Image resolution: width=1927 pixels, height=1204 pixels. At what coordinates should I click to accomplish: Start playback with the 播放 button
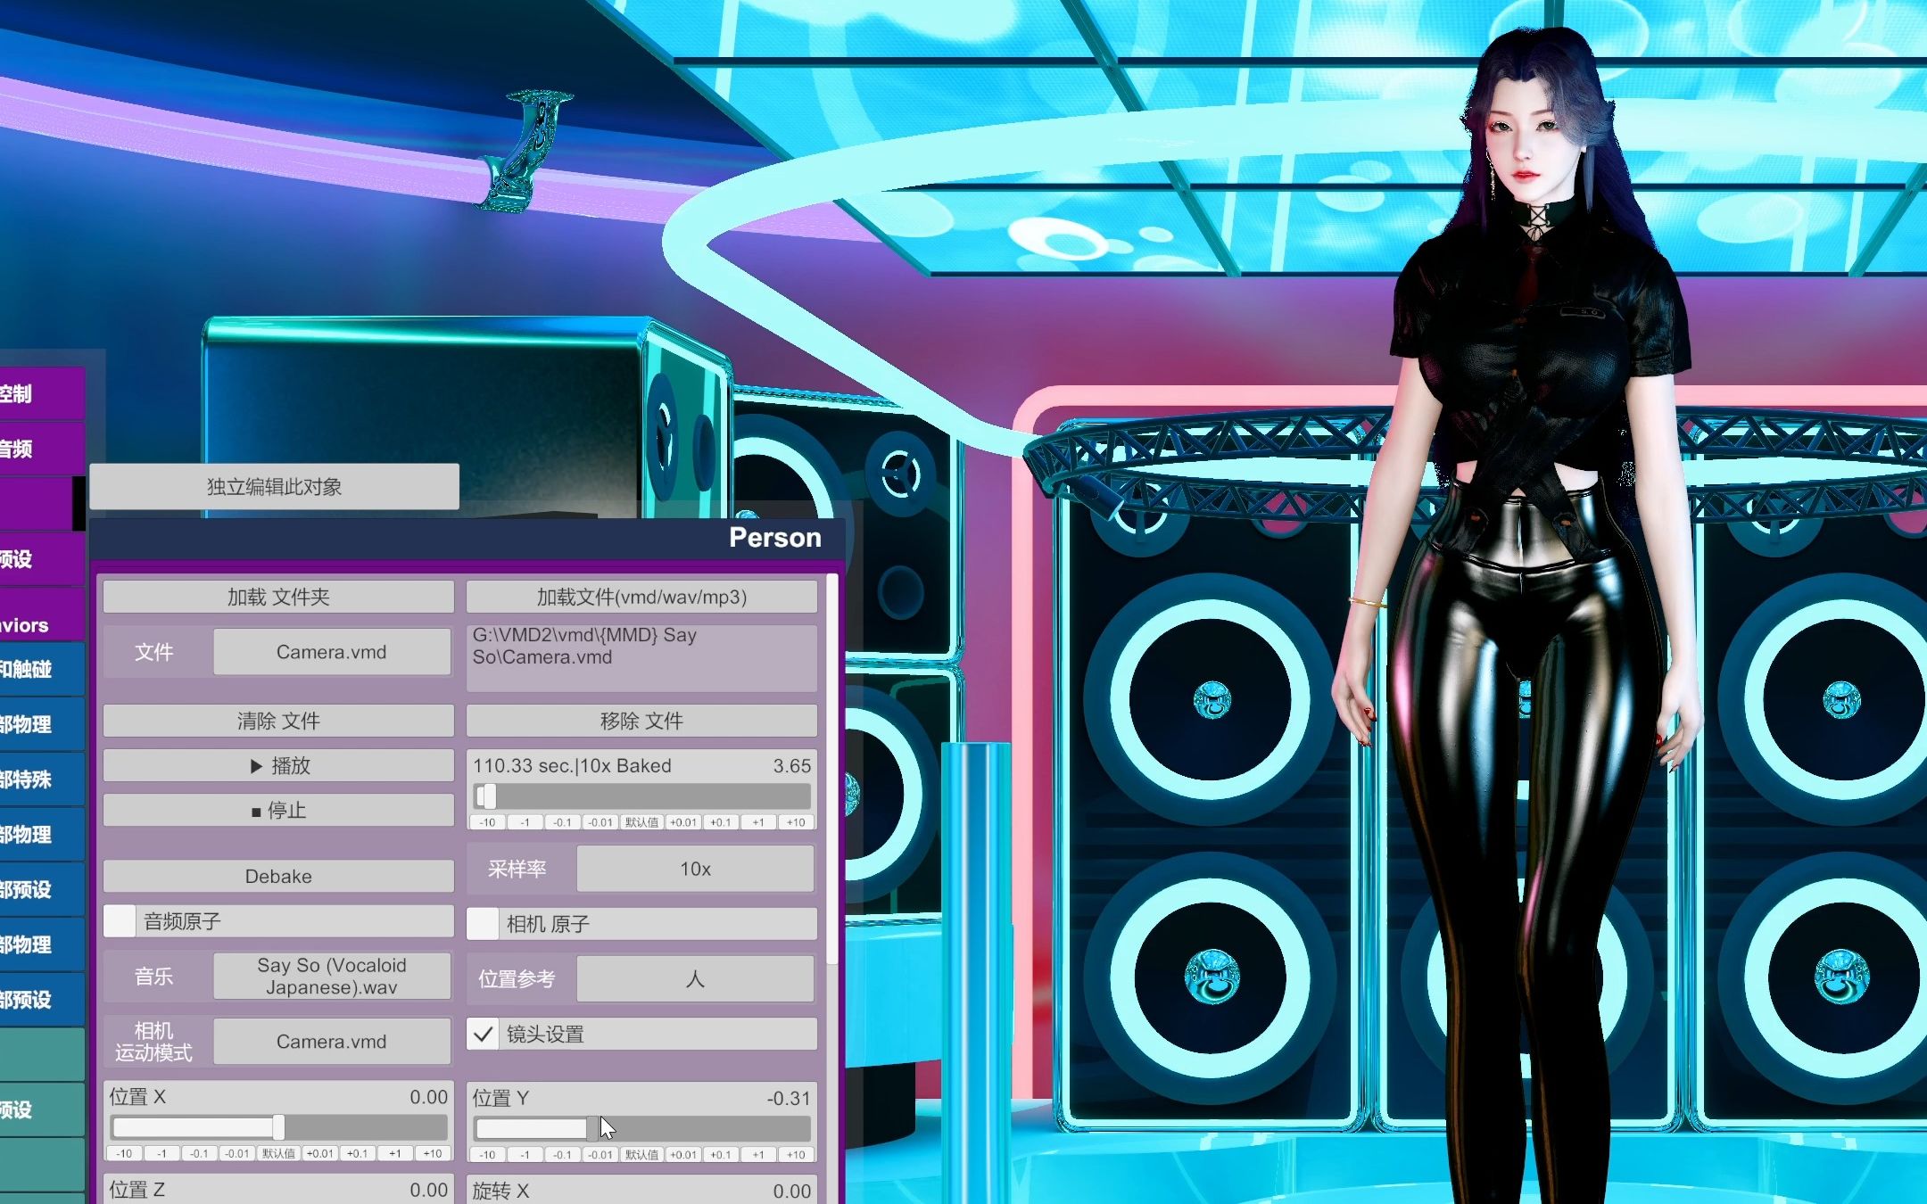point(278,765)
